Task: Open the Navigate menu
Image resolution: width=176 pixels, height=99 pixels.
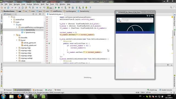Action: point(17,4)
